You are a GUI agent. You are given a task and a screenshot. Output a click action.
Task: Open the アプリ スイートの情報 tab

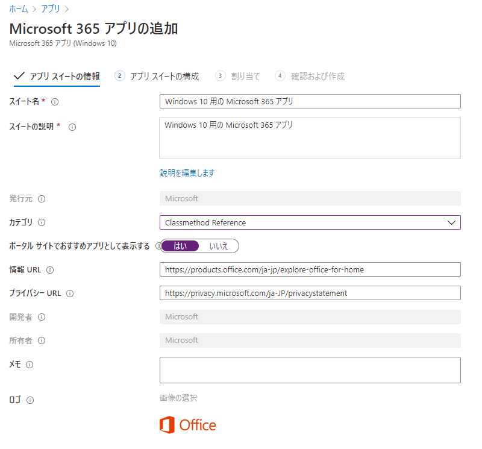(57, 77)
